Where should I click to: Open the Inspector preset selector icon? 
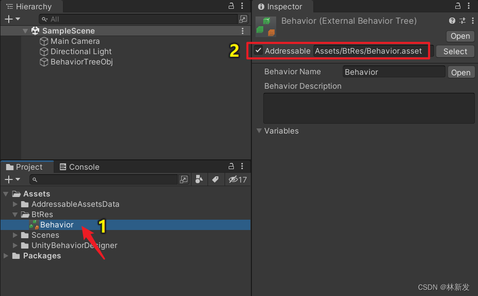pyautogui.click(x=463, y=21)
